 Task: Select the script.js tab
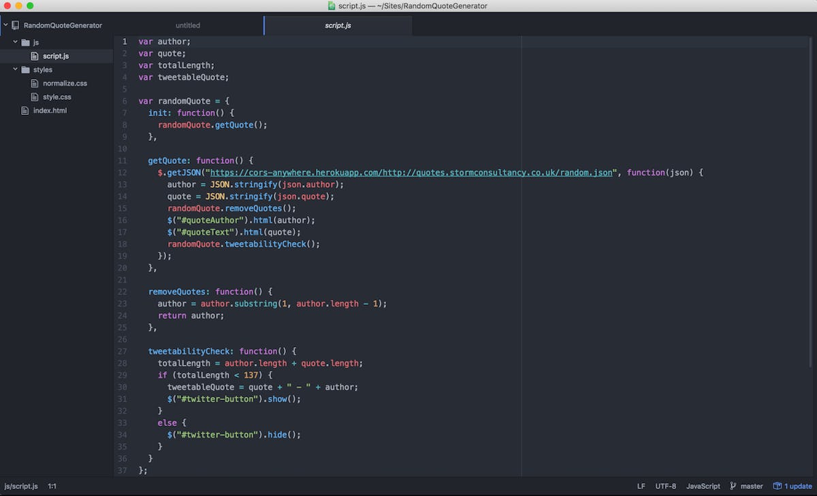click(338, 25)
